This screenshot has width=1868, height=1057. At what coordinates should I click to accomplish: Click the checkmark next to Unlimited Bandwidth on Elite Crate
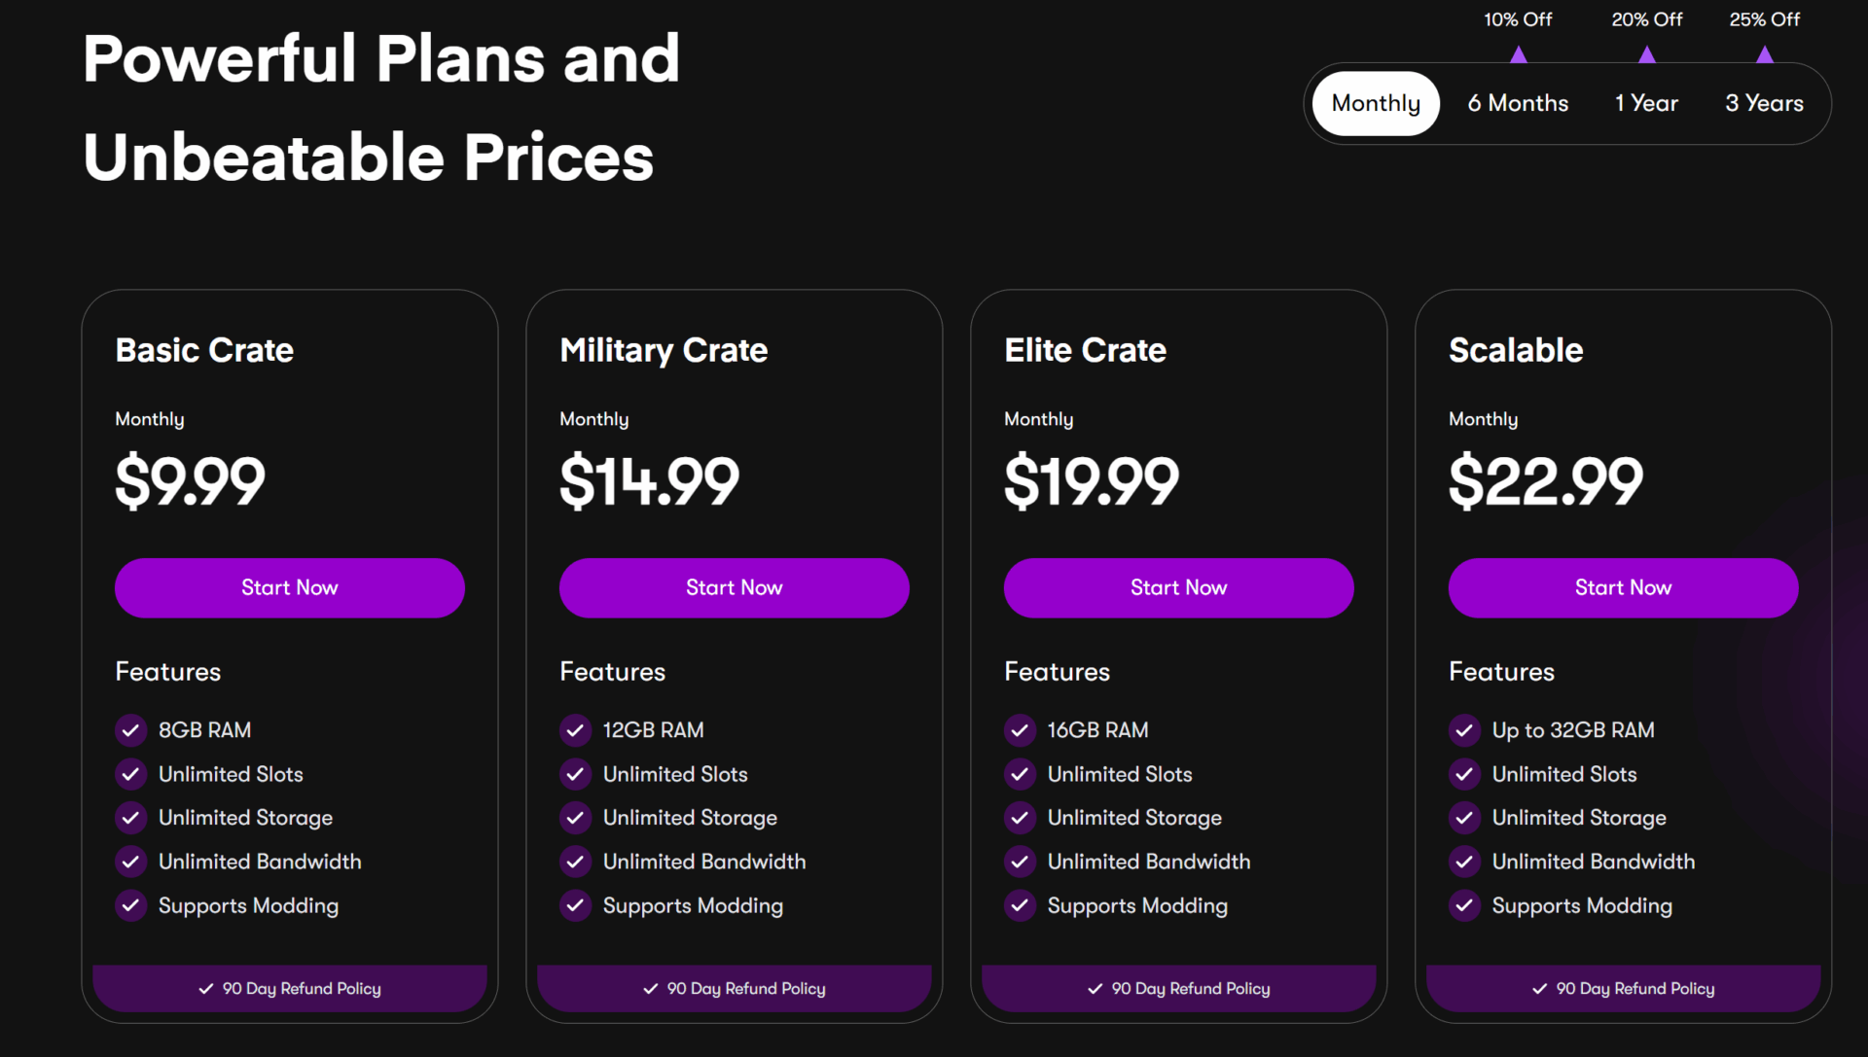click(x=1020, y=862)
